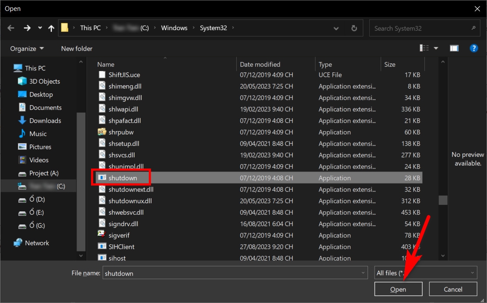Expand the address bar history dropdown
Screen dimensions: 487x303
336,28
